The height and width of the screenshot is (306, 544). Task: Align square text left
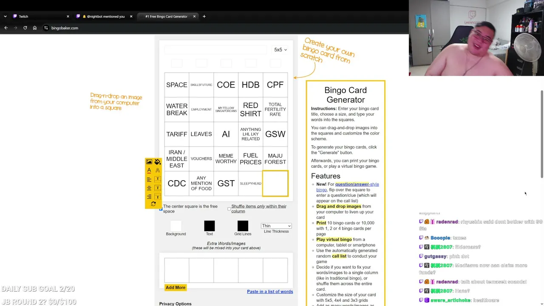point(149,179)
